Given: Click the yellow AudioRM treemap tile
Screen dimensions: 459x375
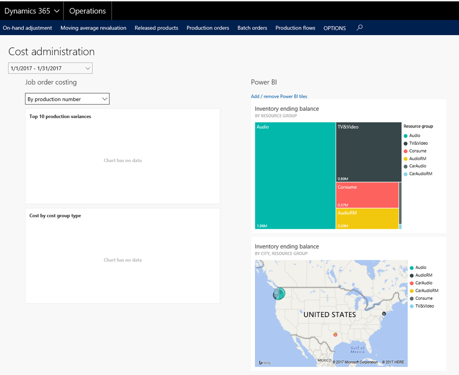Looking at the screenshot, I should pos(367,218).
